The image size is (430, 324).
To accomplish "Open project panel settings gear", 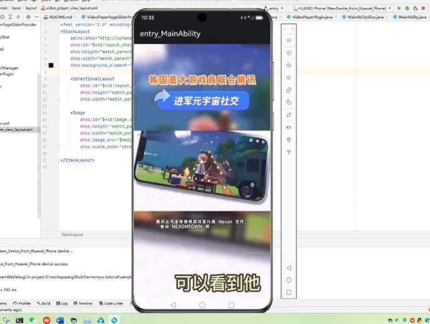I will point(28,17).
